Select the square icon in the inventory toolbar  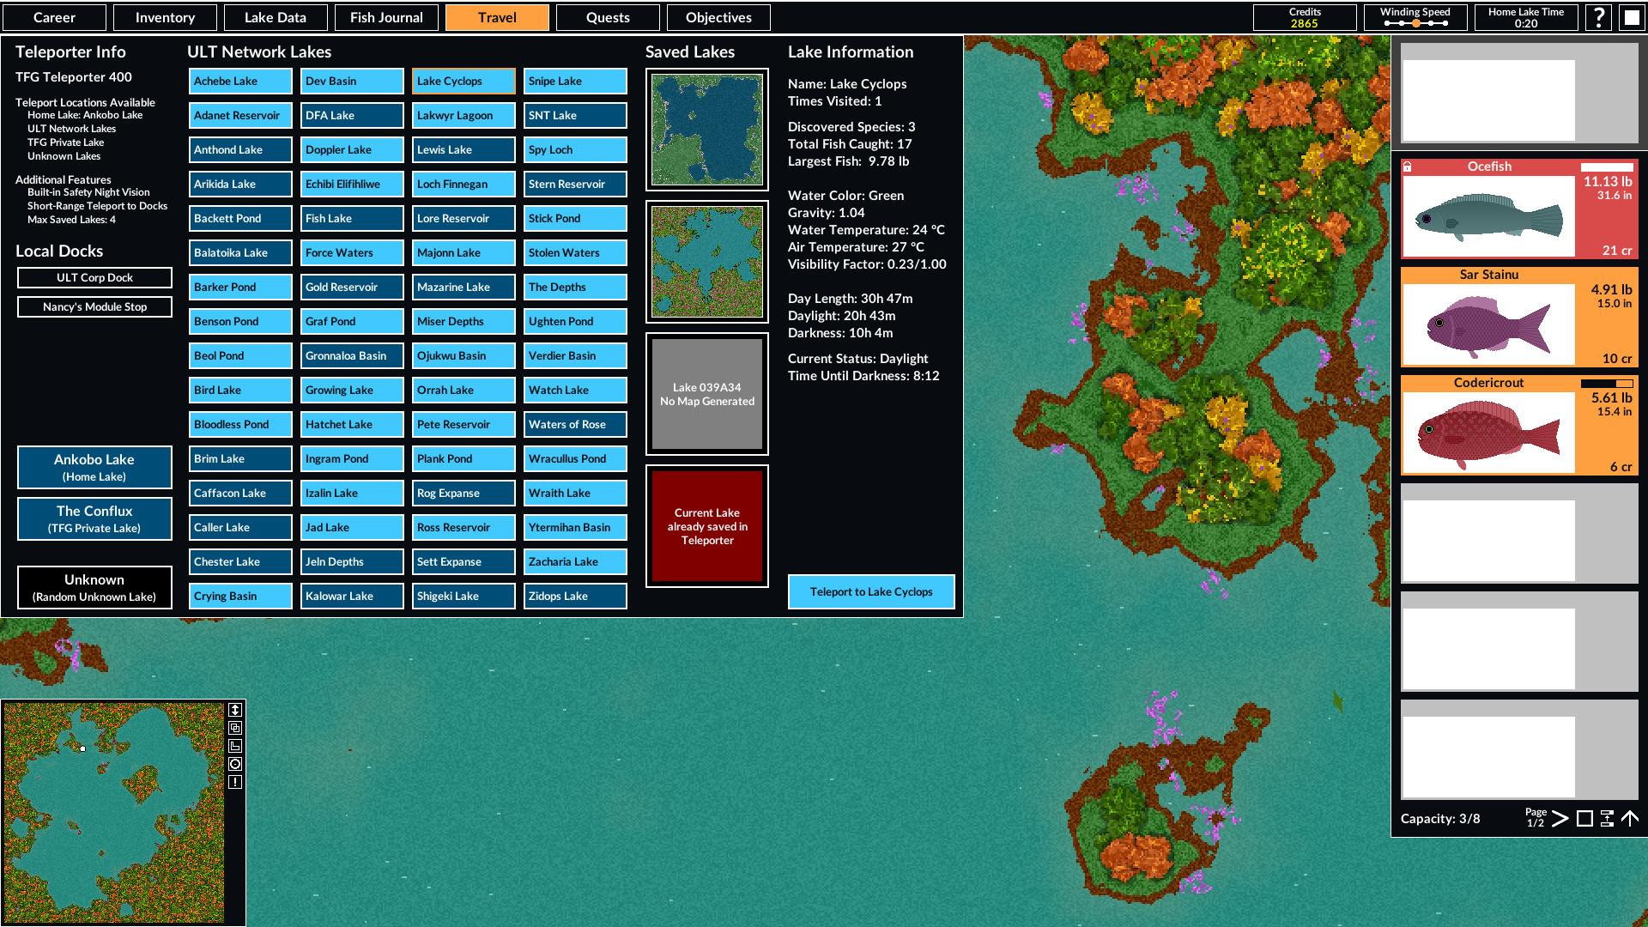(1584, 820)
